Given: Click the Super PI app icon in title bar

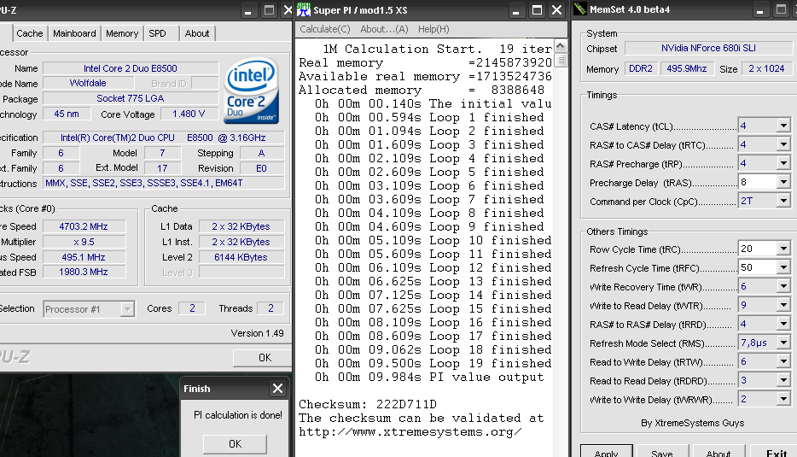Looking at the screenshot, I should pos(304,9).
